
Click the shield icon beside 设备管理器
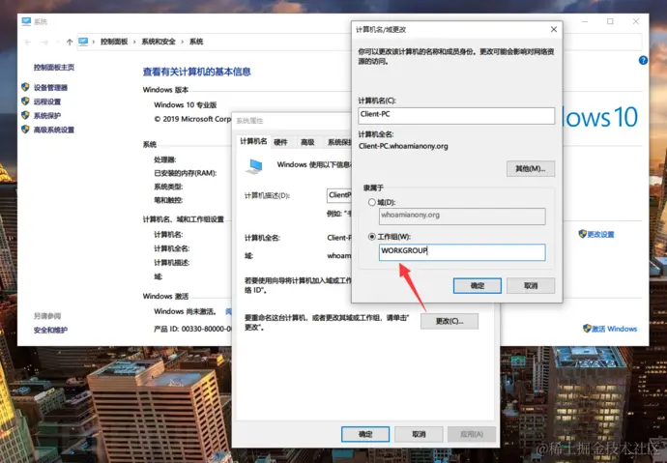point(25,87)
